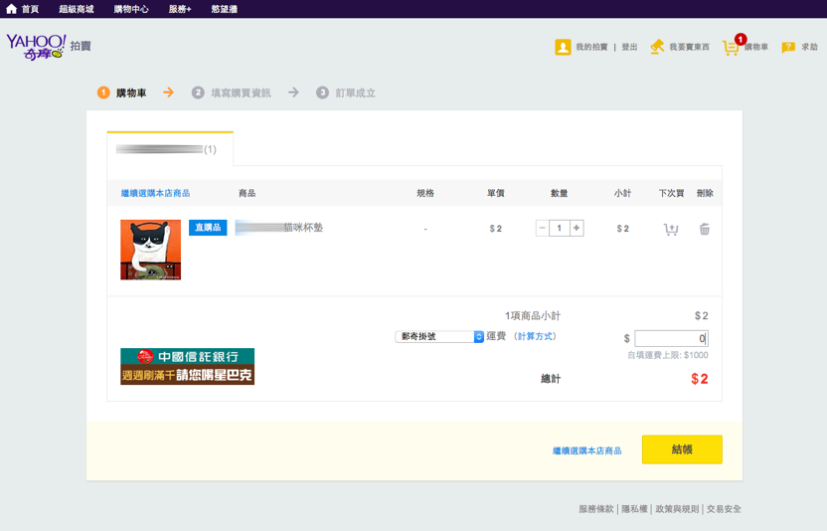Decrease quantity with the minus button
The image size is (827, 531).
(543, 228)
